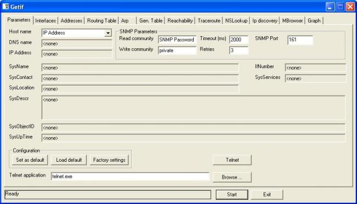Open the Host name dropdown arrow
This screenshot has width=357, height=204.
108,33
